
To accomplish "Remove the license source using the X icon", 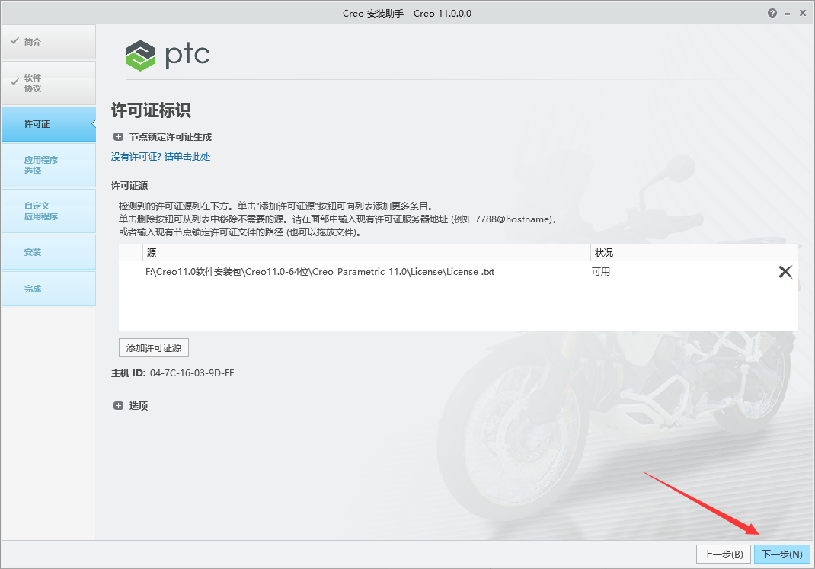I will [x=785, y=271].
